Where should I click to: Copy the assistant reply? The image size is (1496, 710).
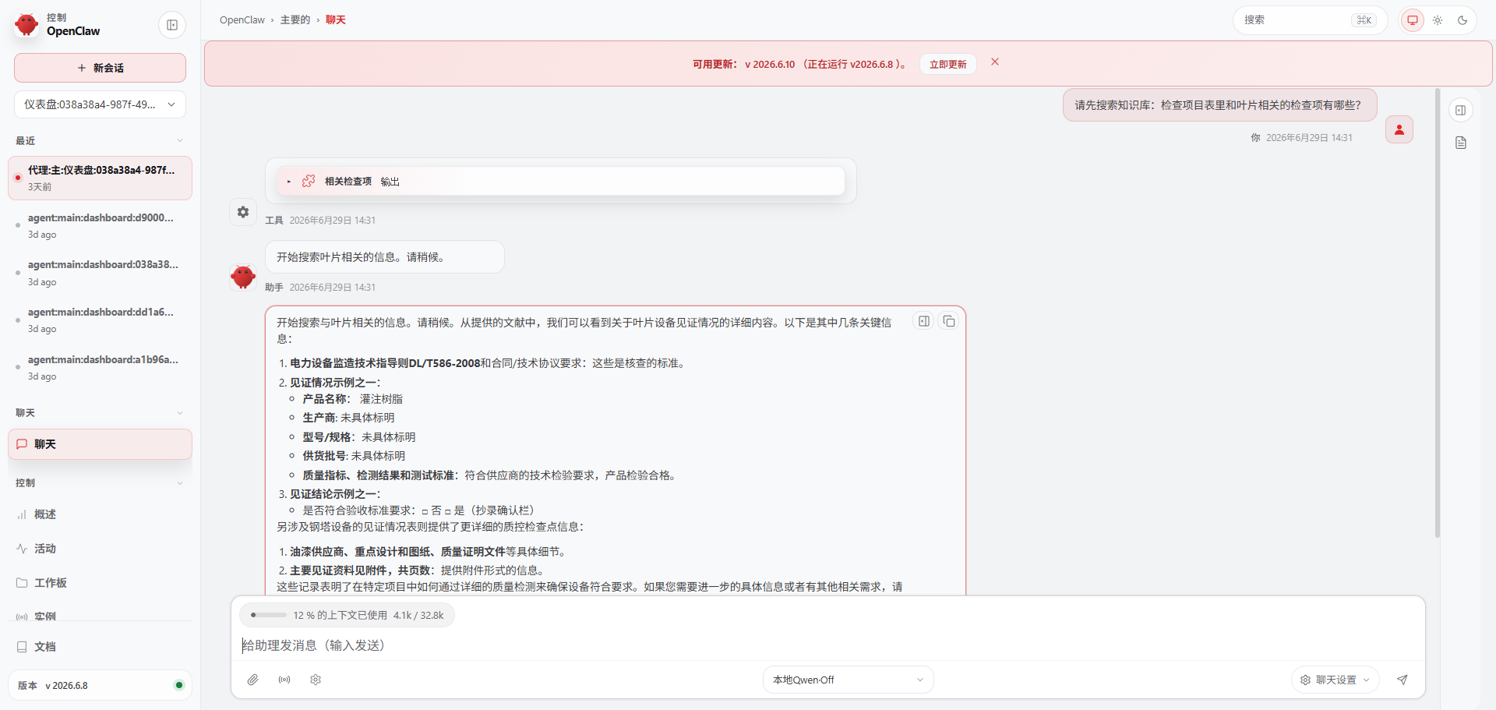coord(949,321)
